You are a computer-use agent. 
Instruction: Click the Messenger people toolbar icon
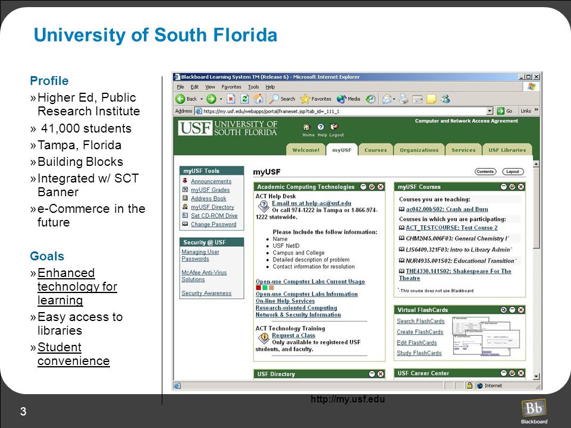click(x=445, y=99)
